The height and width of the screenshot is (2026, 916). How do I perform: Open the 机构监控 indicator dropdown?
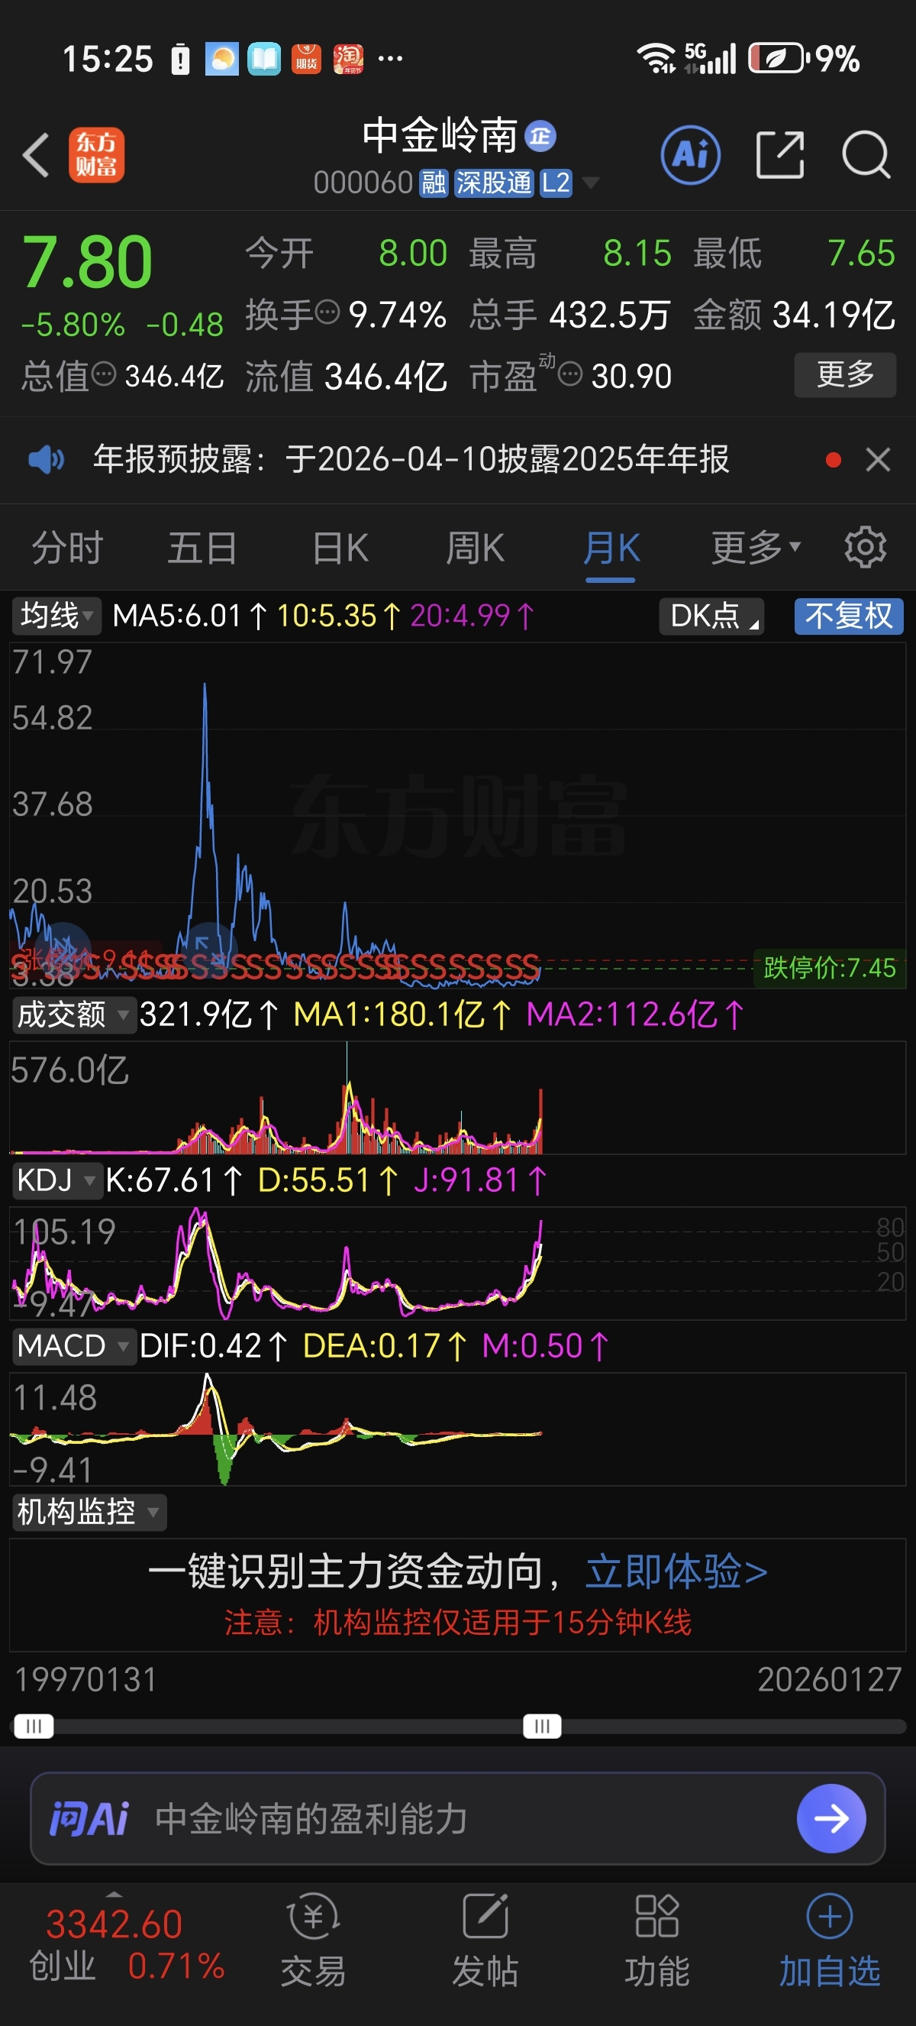(x=89, y=1512)
